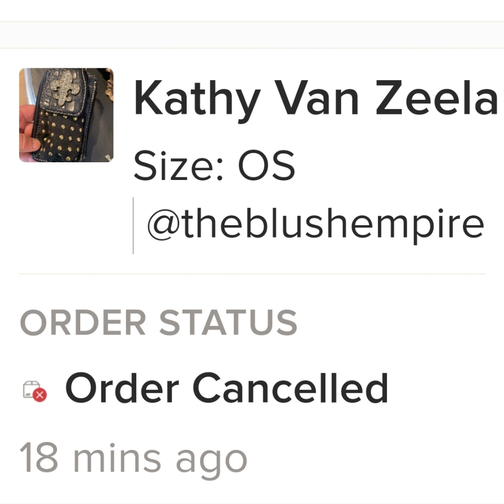Screen dimensions: 504x504
Task: Tap the word Cancelled in the status
Action: click(x=290, y=388)
